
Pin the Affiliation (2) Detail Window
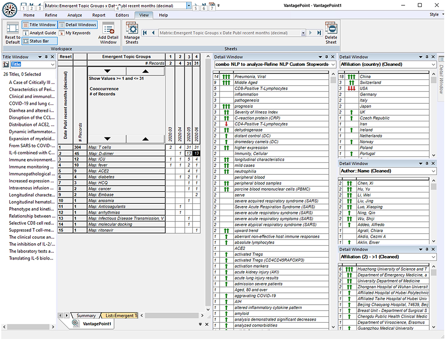[427, 249]
